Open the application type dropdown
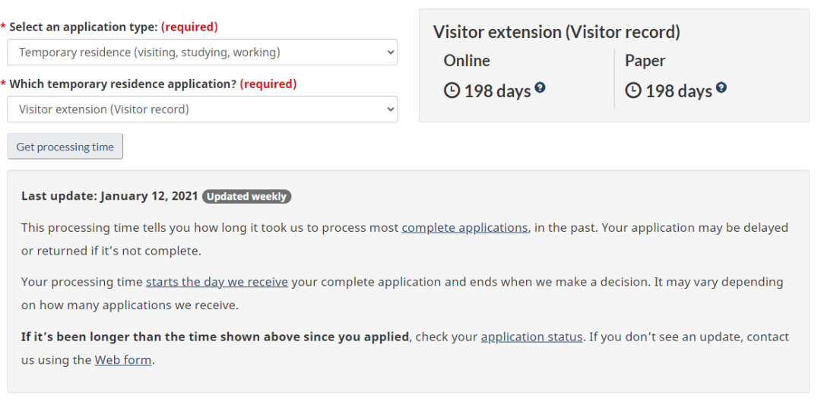 click(x=201, y=52)
